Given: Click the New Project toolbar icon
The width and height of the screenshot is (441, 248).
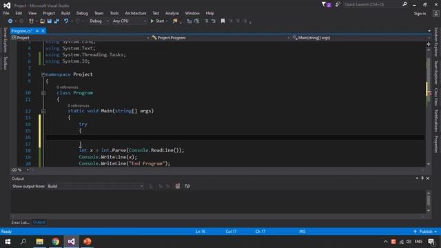Looking at the screenshot, I should coord(31,21).
